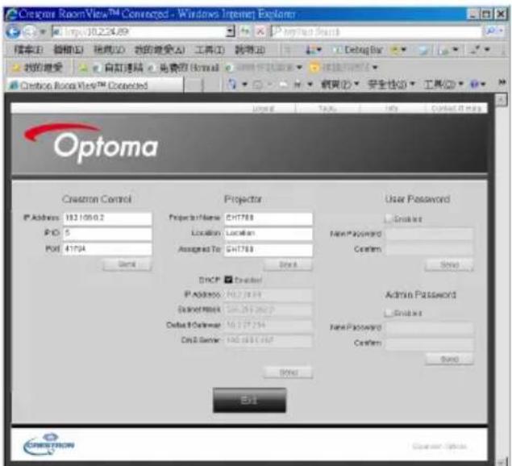
Task: Click the Print icon in command bar
Action: click(x=298, y=85)
